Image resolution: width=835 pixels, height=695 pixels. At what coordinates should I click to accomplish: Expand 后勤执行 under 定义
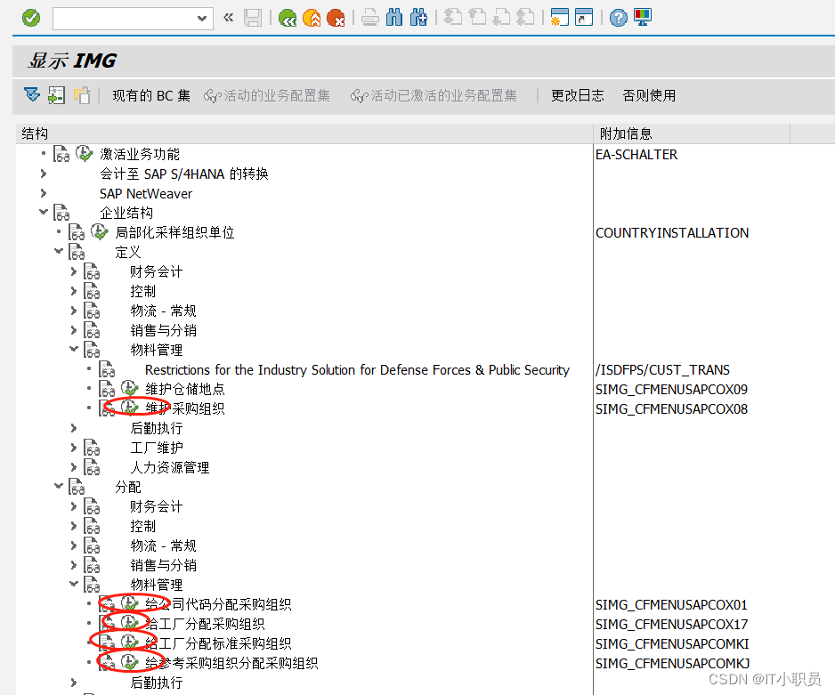click(74, 428)
